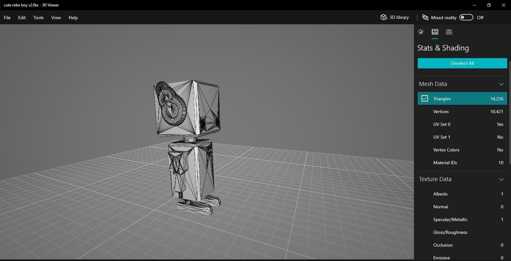Select the Occlusion texture row
511x261 pixels.
point(462,245)
